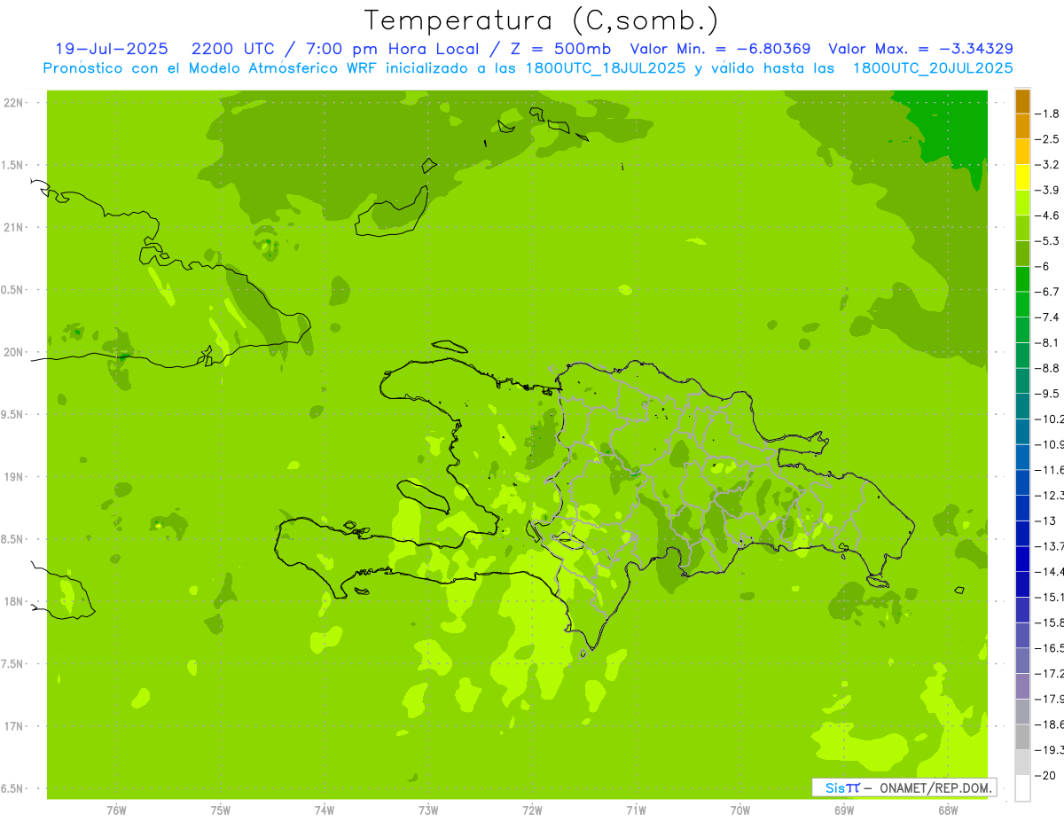Click the '68W' longitude label

[948, 810]
